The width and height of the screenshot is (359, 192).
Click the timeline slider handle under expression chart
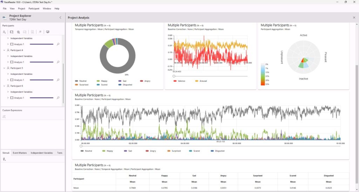coord(81,146)
